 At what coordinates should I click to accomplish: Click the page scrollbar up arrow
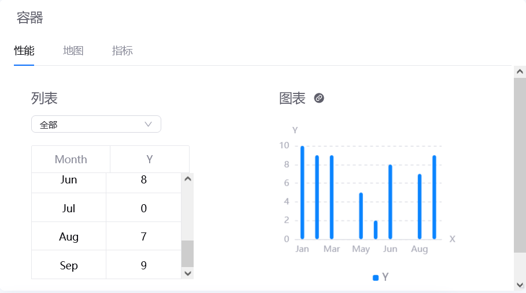pos(520,72)
